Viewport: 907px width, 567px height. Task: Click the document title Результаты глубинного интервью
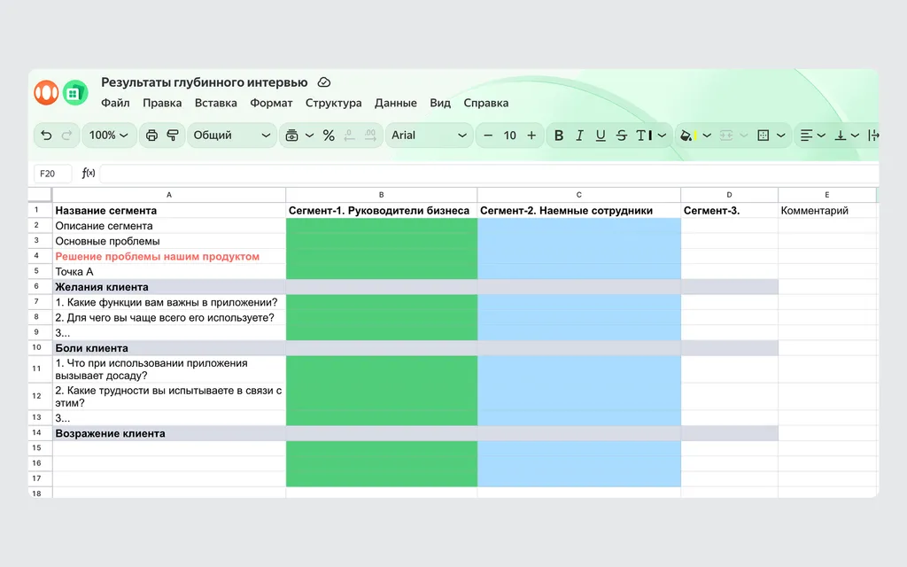[x=205, y=82]
